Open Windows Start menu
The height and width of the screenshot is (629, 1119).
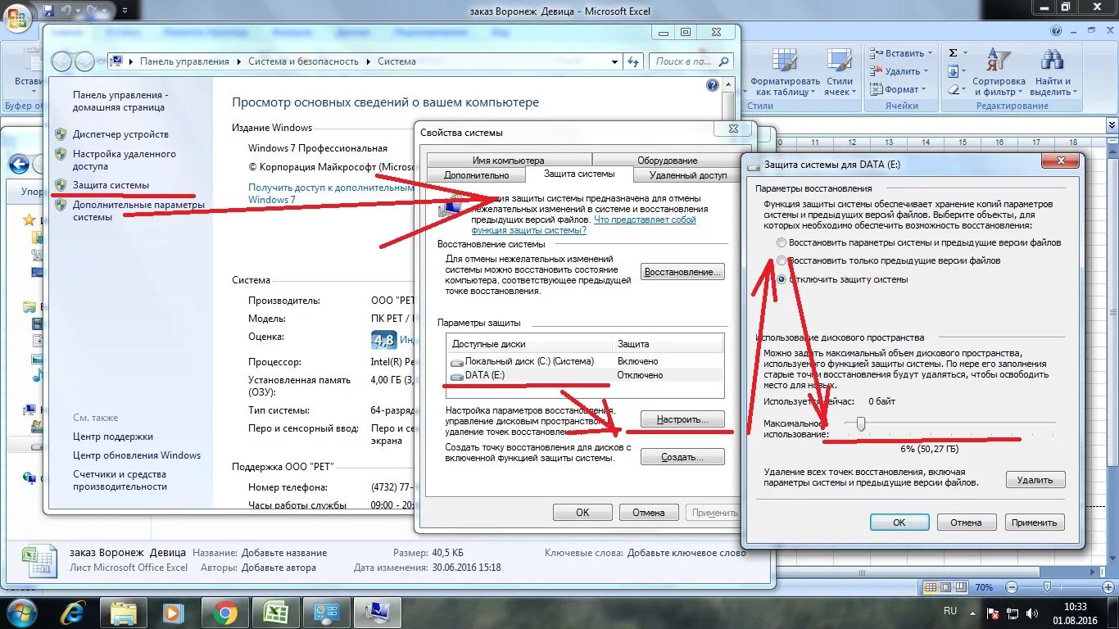coord(20,612)
